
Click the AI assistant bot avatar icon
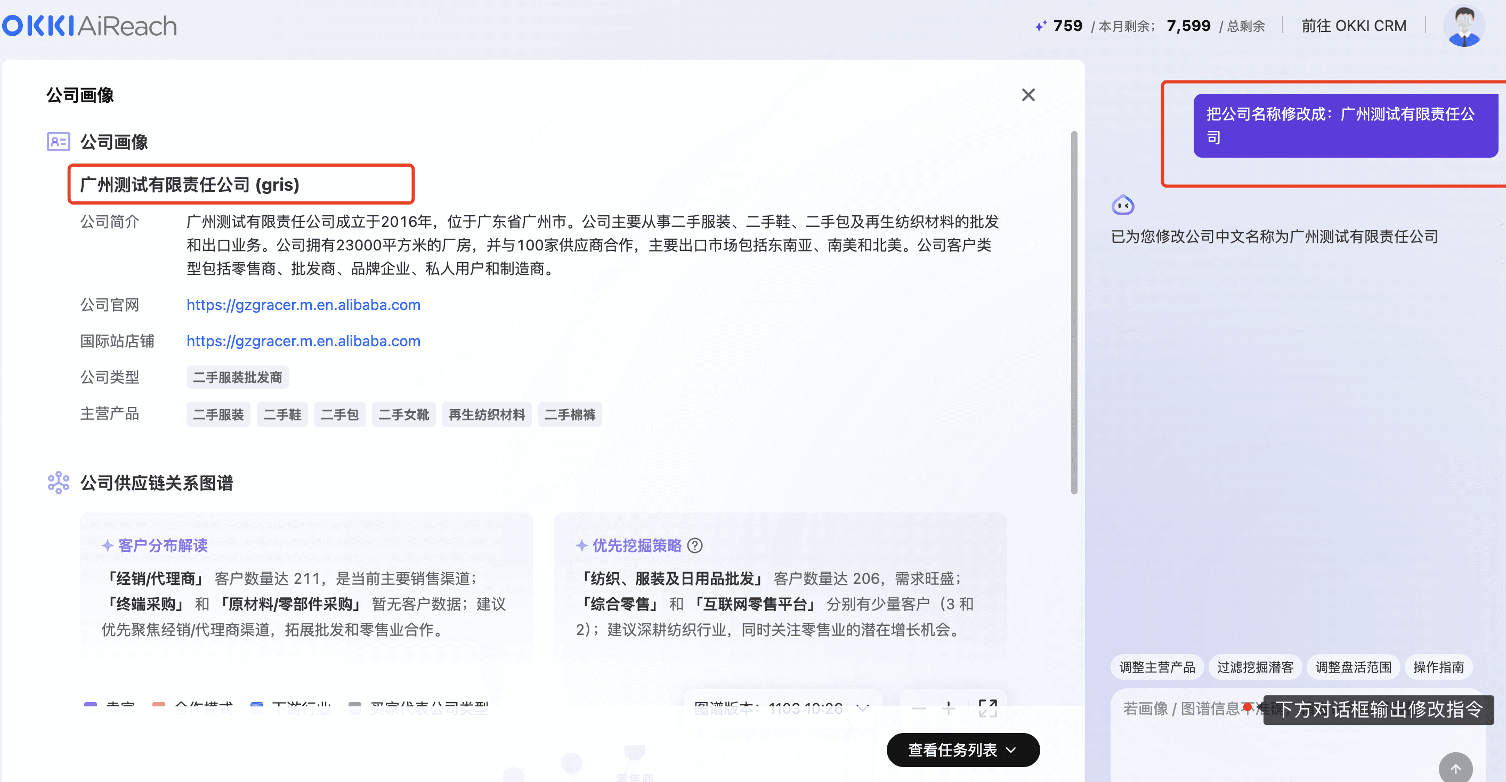pos(1122,205)
